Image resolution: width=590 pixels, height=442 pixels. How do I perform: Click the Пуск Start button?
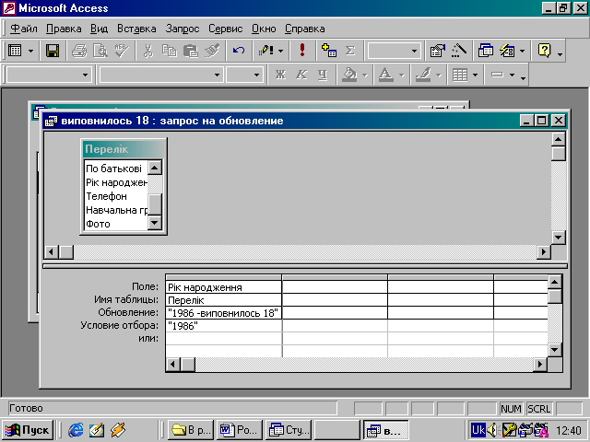(28, 430)
